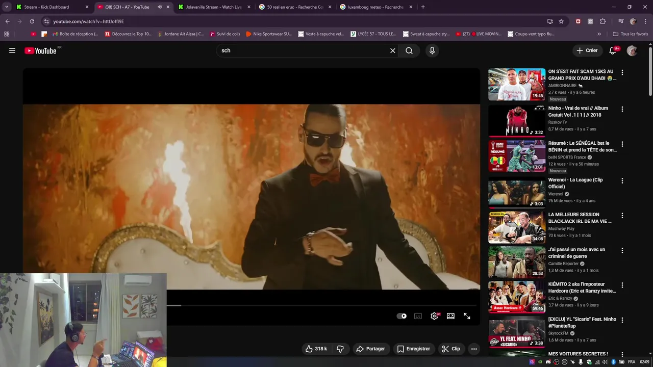Dislike the video with thumbs down
653x367 pixels.
point(340,349)
